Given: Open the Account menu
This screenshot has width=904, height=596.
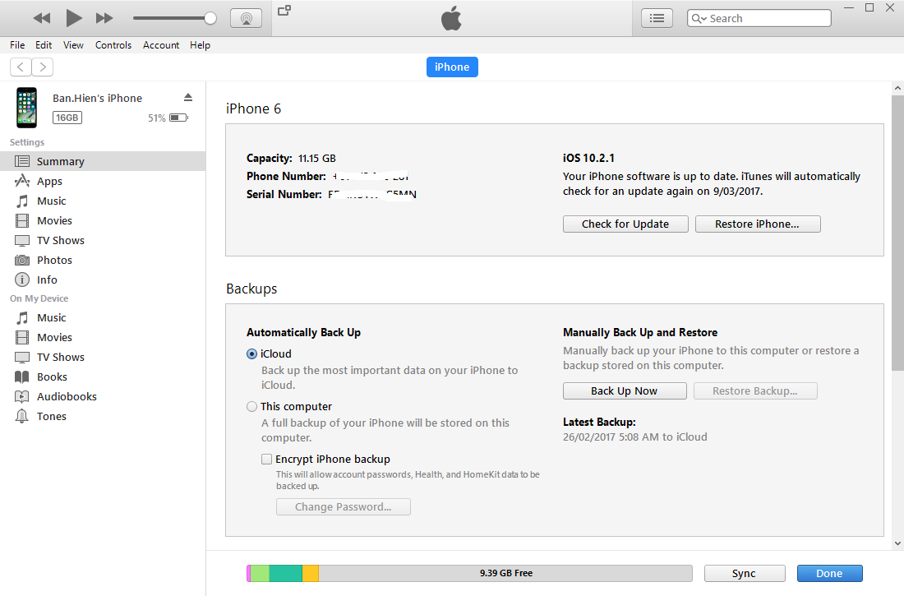Looking at the screenshot, I should click(x=161, y=45).
